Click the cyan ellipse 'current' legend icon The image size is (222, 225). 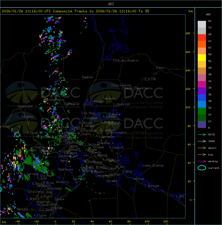click(202, 168)
